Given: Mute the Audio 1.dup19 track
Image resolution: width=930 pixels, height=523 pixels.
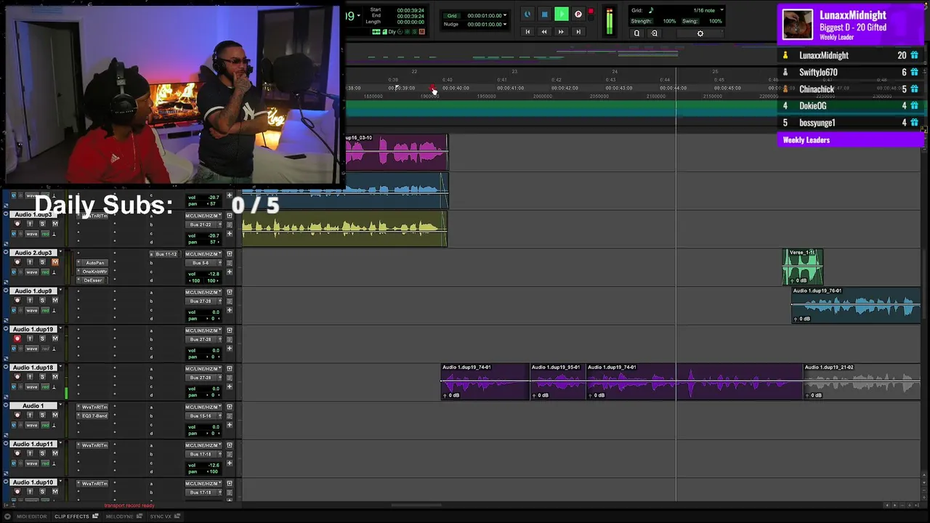Looking at the screenshot, I should coord(55,338).
